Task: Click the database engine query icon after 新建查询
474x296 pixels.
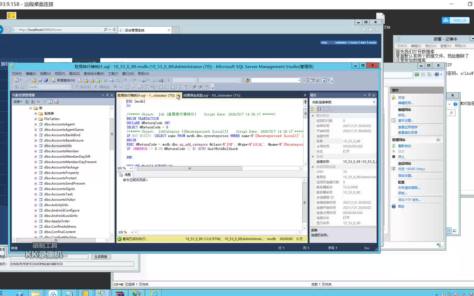Action: tap(80, 80)
